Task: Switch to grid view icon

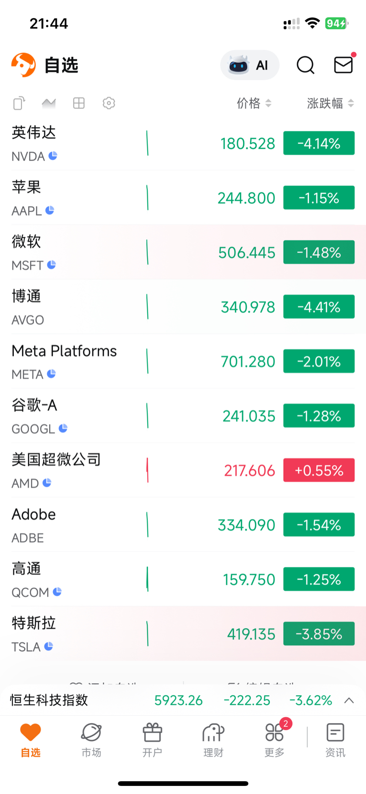Action: (x=79, y=103)
